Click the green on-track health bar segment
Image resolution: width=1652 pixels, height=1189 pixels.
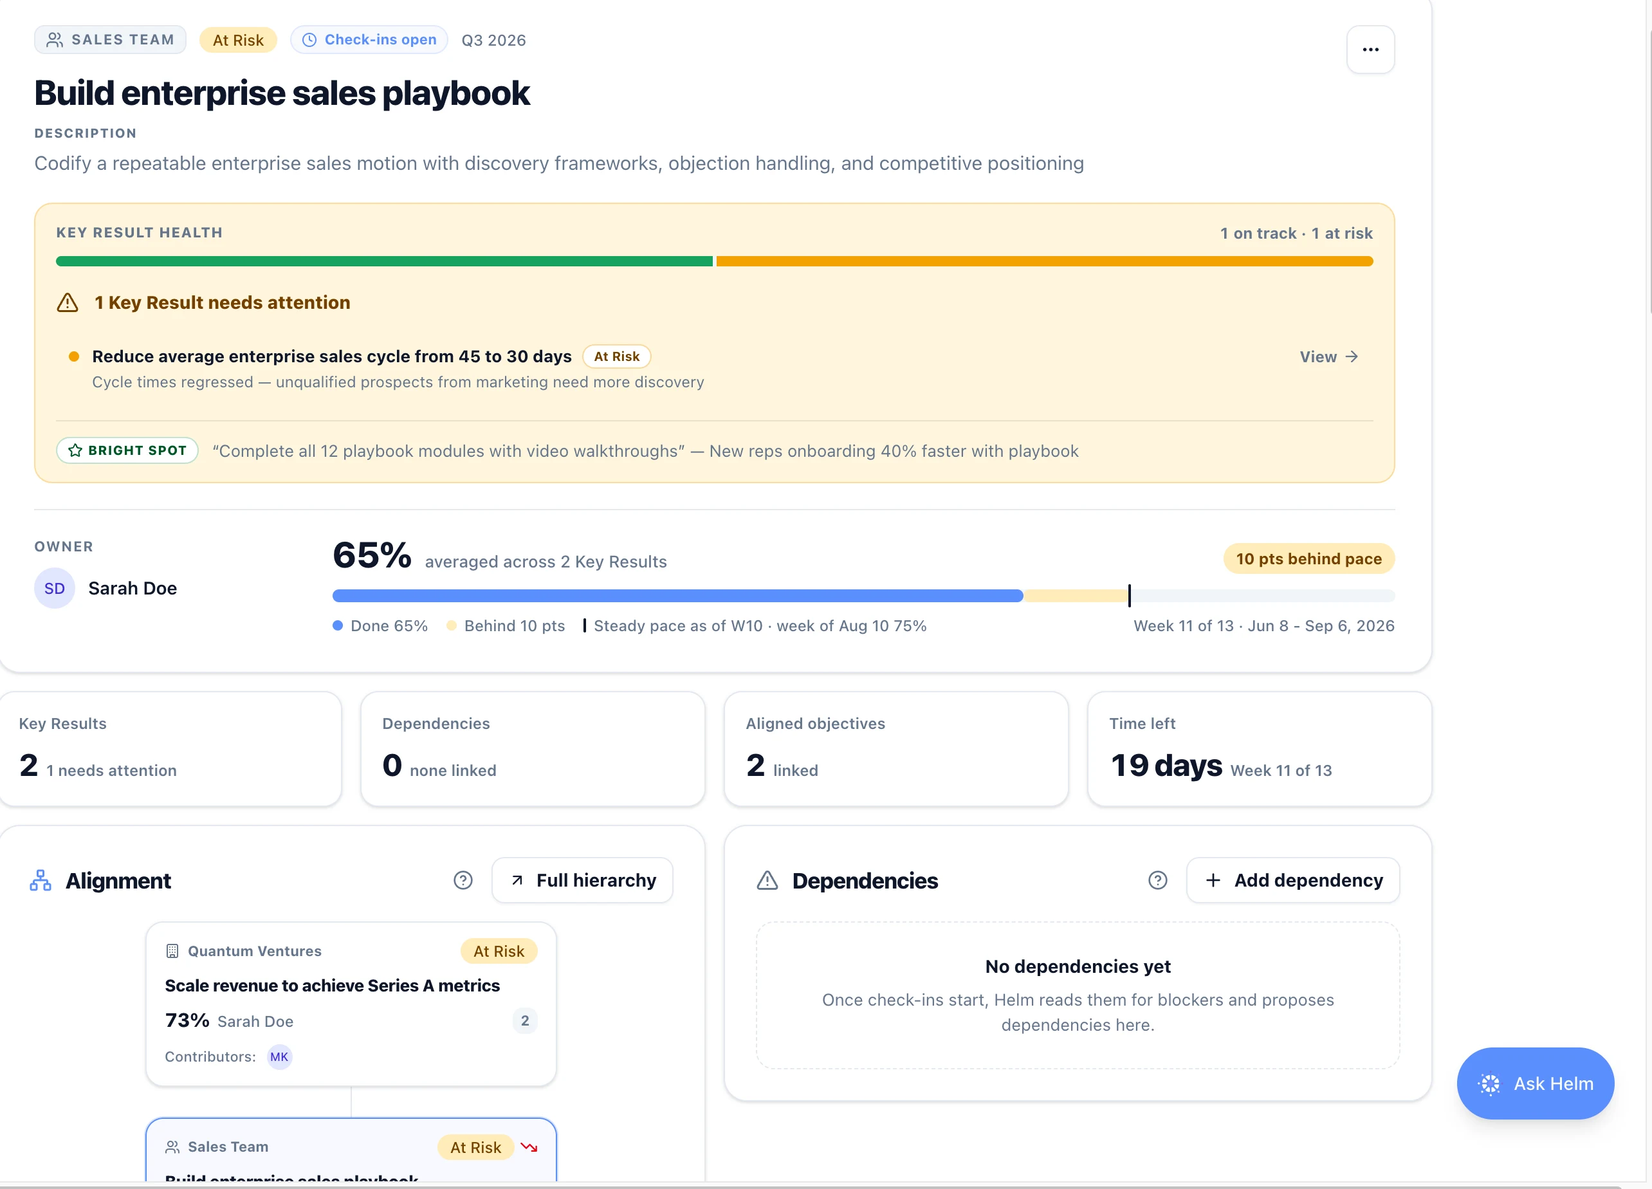384,261
